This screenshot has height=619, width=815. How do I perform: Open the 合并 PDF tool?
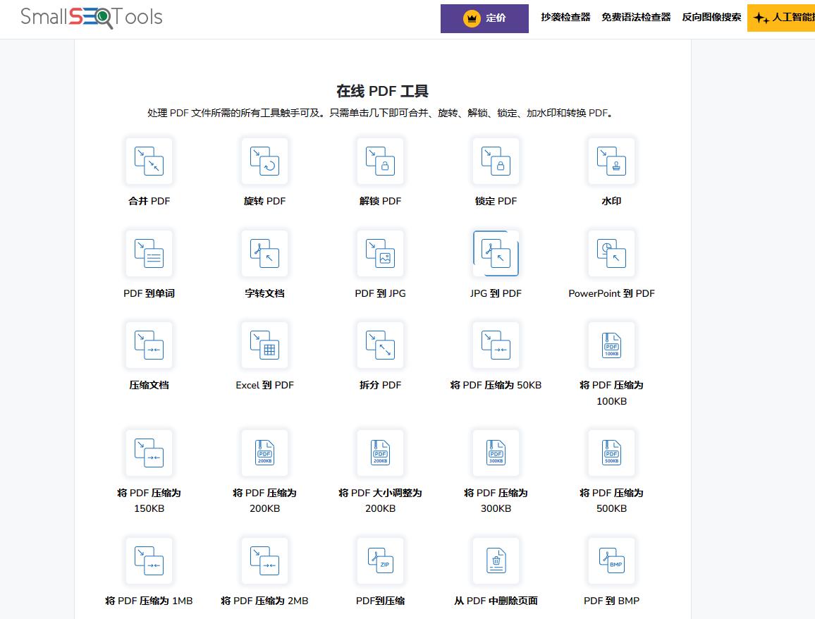149,161
